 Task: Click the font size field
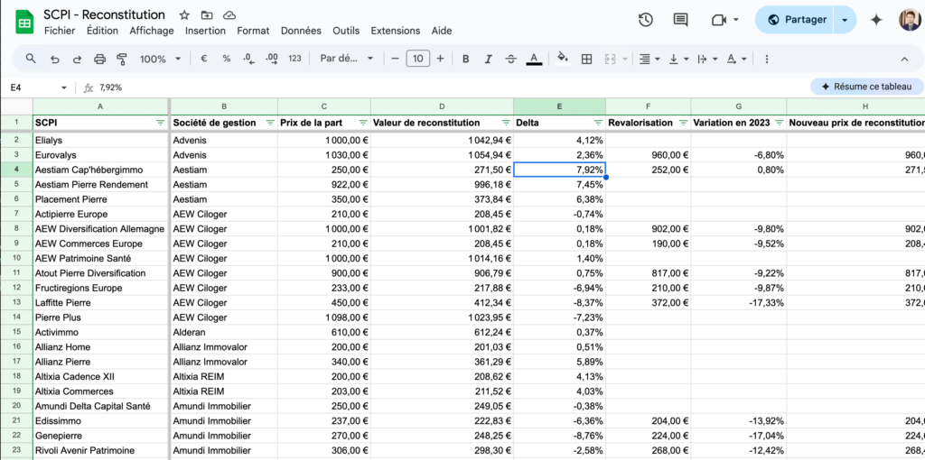coord(417,59)
